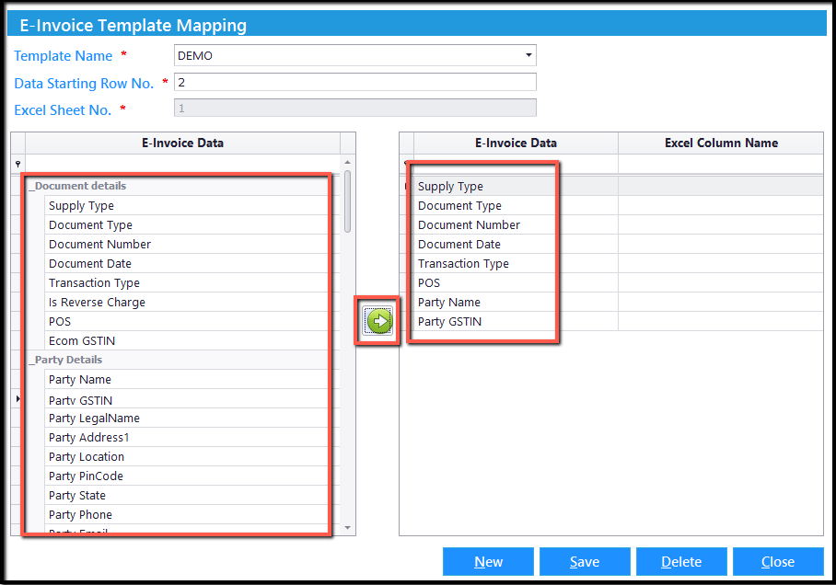Click the row selector arrow beside Party GSTIN

(x=17, y=399)
